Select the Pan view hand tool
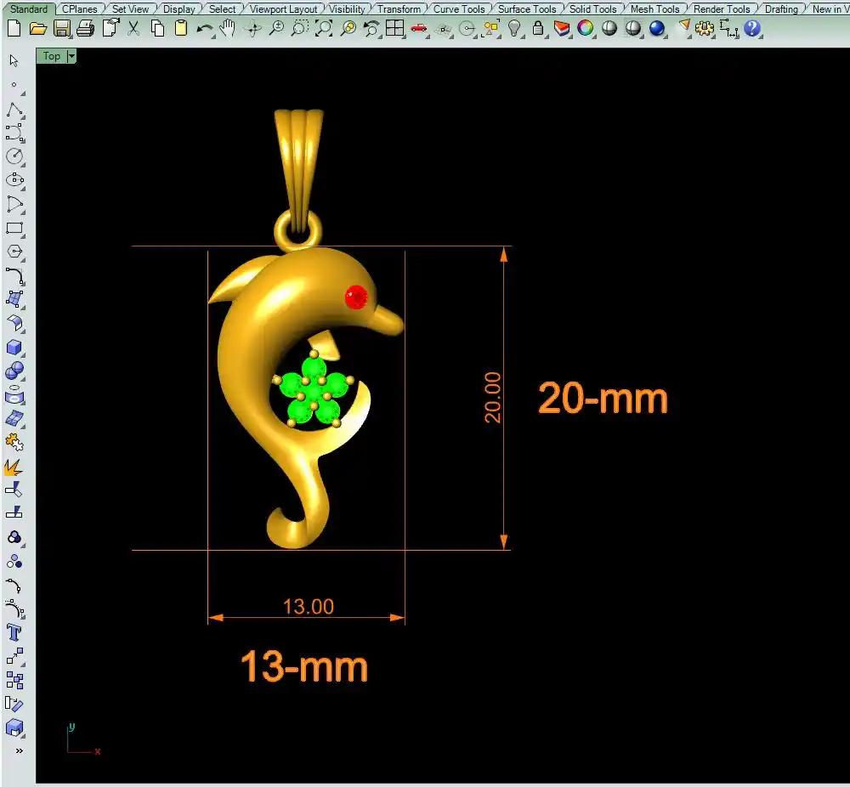The height and width of the screenshot is (787, 850). 228,28
